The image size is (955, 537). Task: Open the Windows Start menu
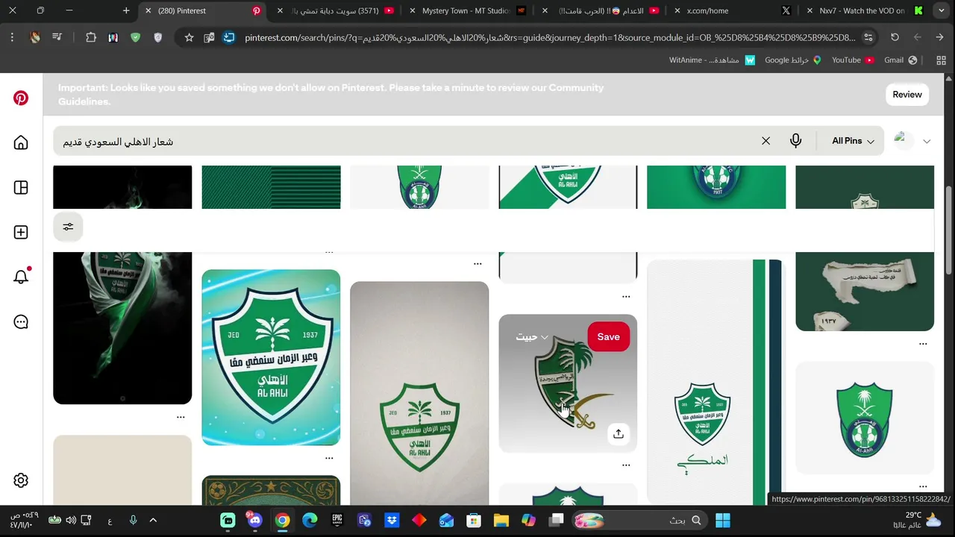pos(723,520)
